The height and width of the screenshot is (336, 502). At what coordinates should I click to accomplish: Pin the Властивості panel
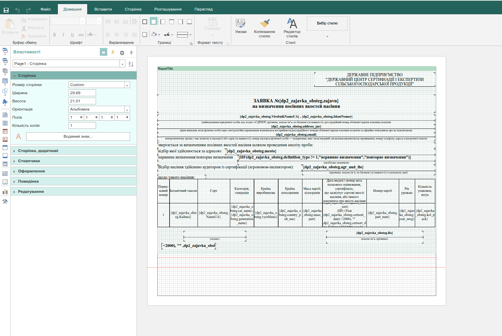pos(131,52)
